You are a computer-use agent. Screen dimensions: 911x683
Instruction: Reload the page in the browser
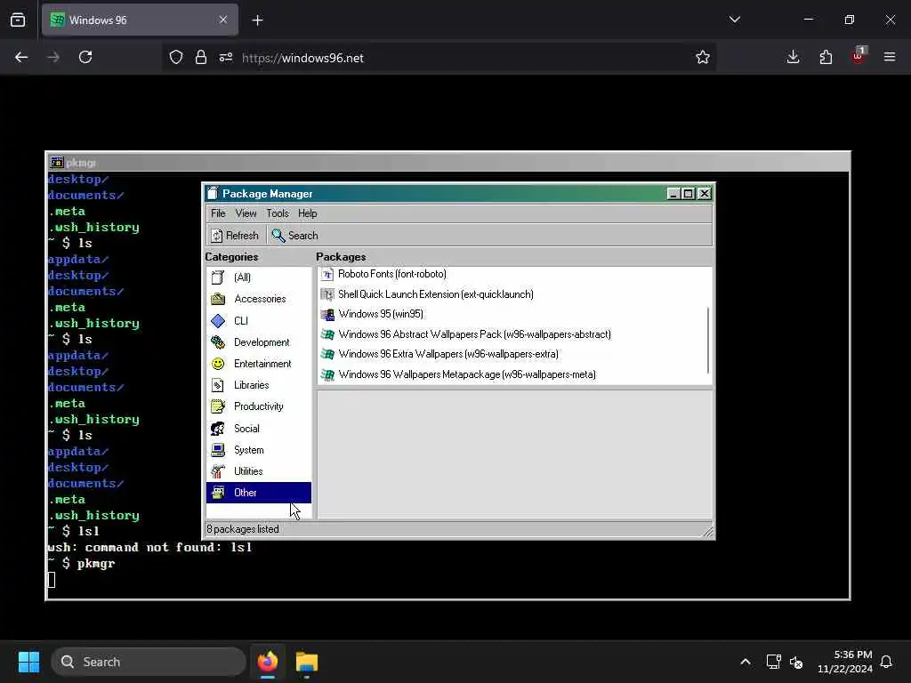pyautogui.click(x=85, y=57)
